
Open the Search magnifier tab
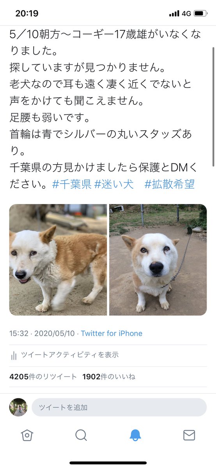[x=81, y=435]
